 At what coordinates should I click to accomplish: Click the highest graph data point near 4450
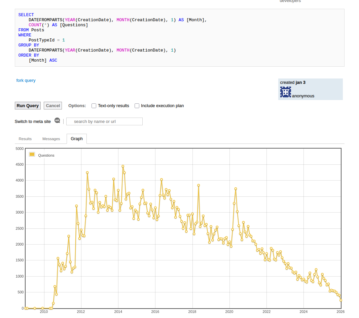click(x=123, y=166)
